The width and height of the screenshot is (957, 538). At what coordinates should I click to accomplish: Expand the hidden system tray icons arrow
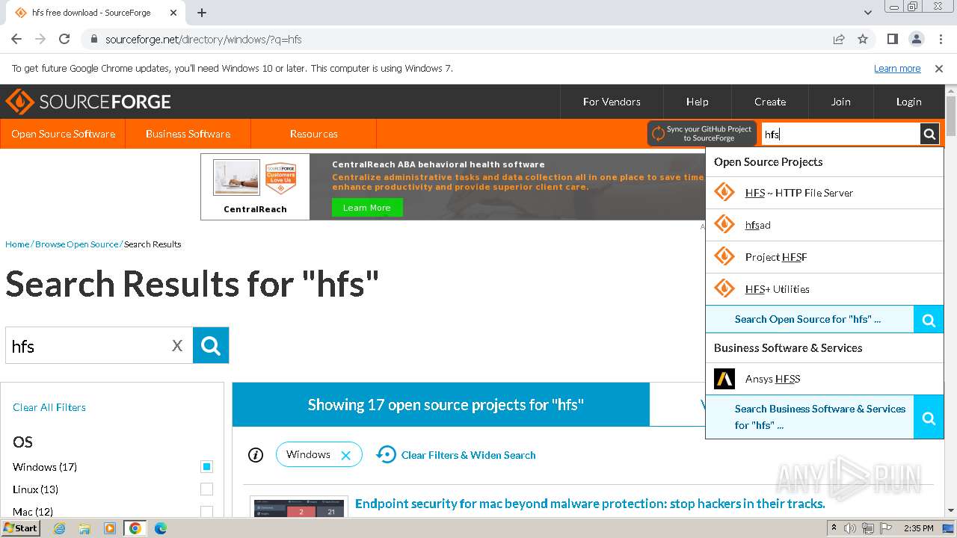[834, 528]
